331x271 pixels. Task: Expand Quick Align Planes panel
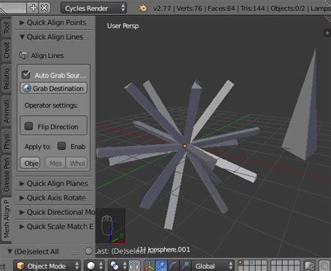coord(54,184)
